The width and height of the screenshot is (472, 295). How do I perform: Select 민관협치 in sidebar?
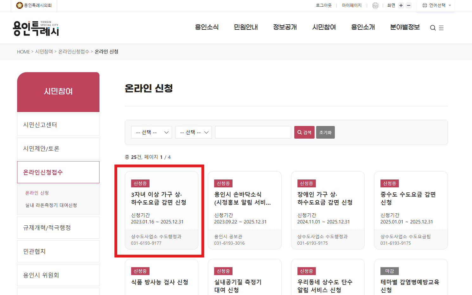point(58,251)
